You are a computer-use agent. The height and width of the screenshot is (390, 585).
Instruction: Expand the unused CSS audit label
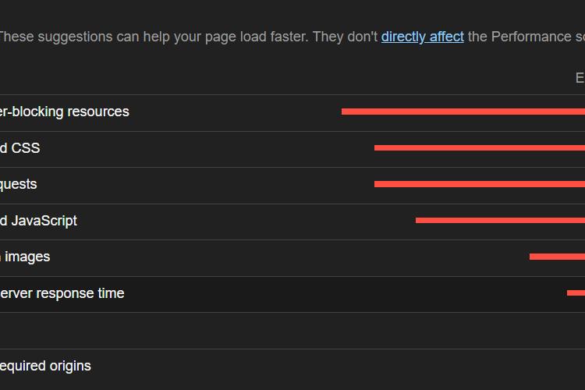pos(20,148)
